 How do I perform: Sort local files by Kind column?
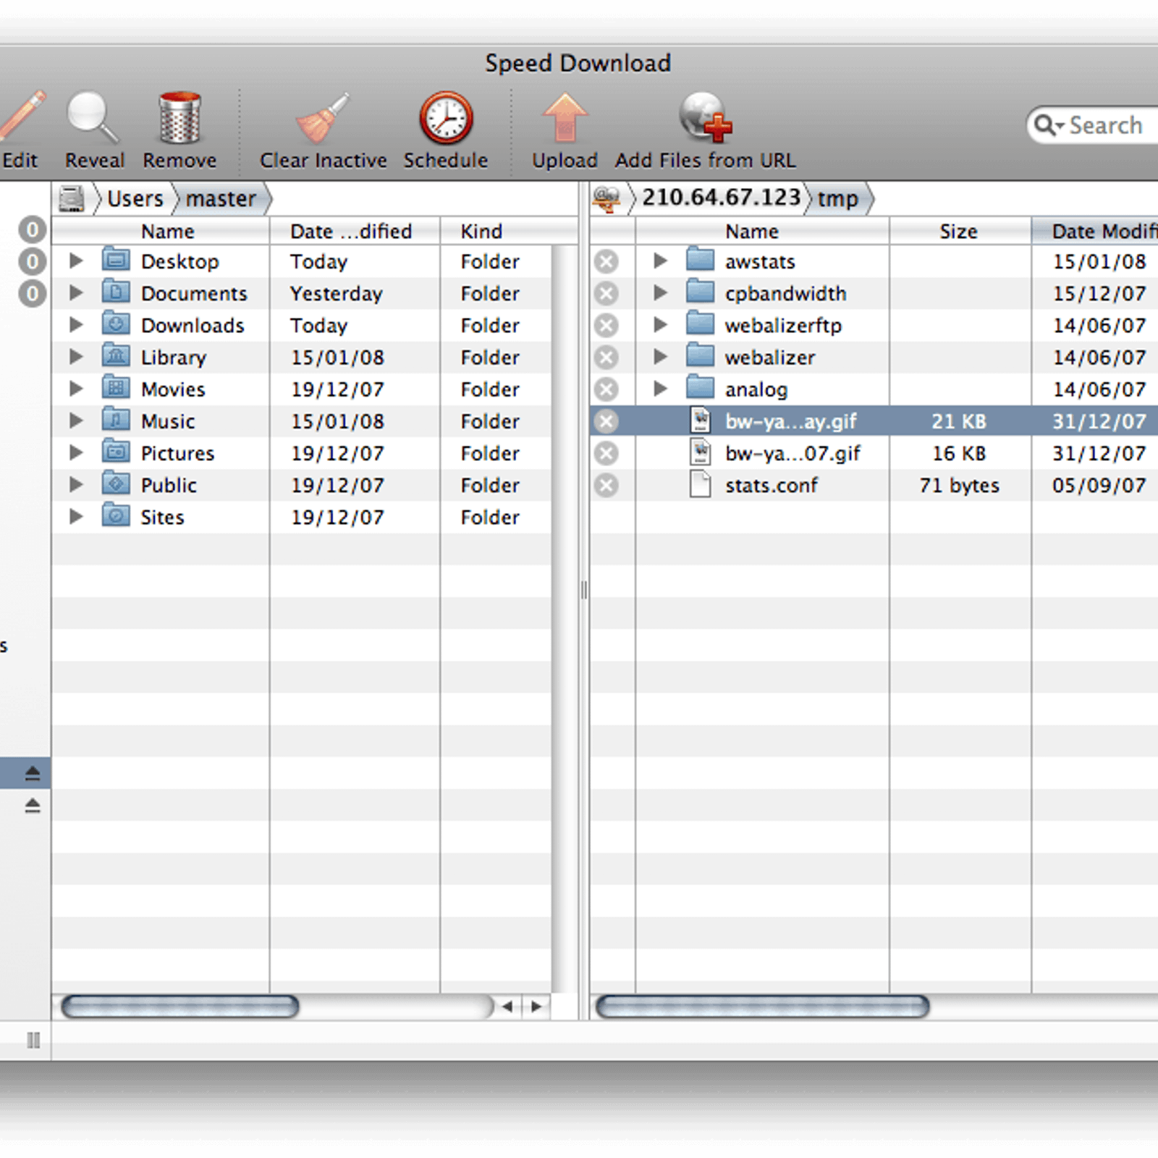coord(509,231)
